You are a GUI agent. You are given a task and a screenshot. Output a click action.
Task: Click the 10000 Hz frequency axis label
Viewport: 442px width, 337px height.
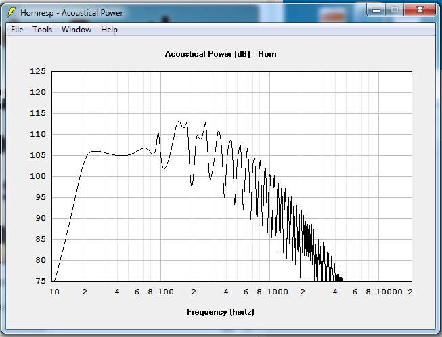coord(389,292)
